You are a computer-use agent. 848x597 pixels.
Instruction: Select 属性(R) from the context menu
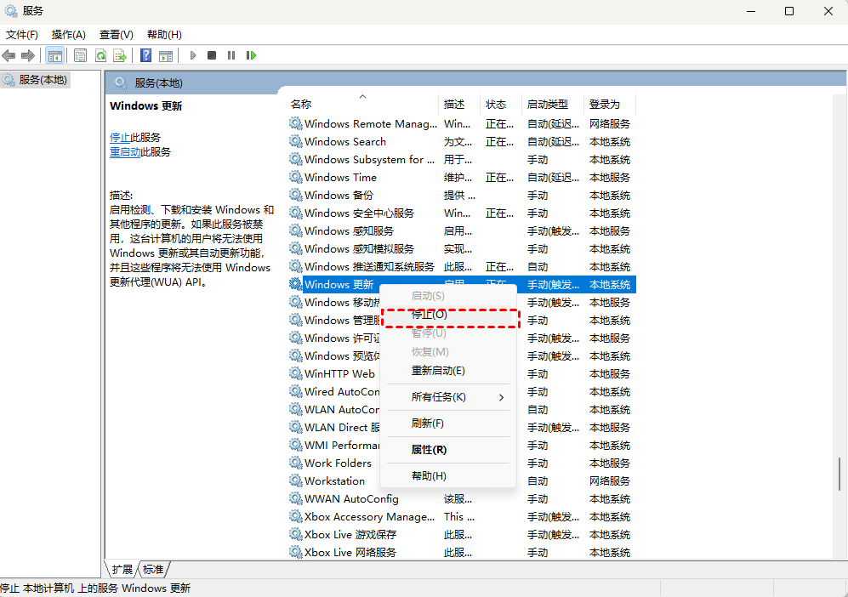pyautogui.click(x=429, y=450)
